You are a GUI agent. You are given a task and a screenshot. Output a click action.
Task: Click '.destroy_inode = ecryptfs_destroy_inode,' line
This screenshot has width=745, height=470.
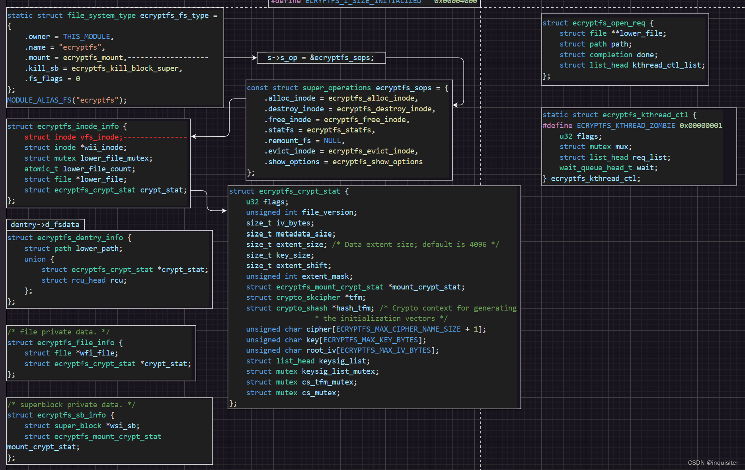click(x=350, y=109)
